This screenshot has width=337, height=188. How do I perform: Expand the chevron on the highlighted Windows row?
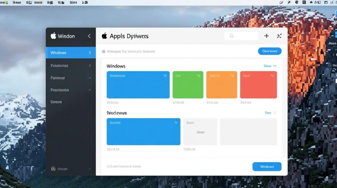90,53
